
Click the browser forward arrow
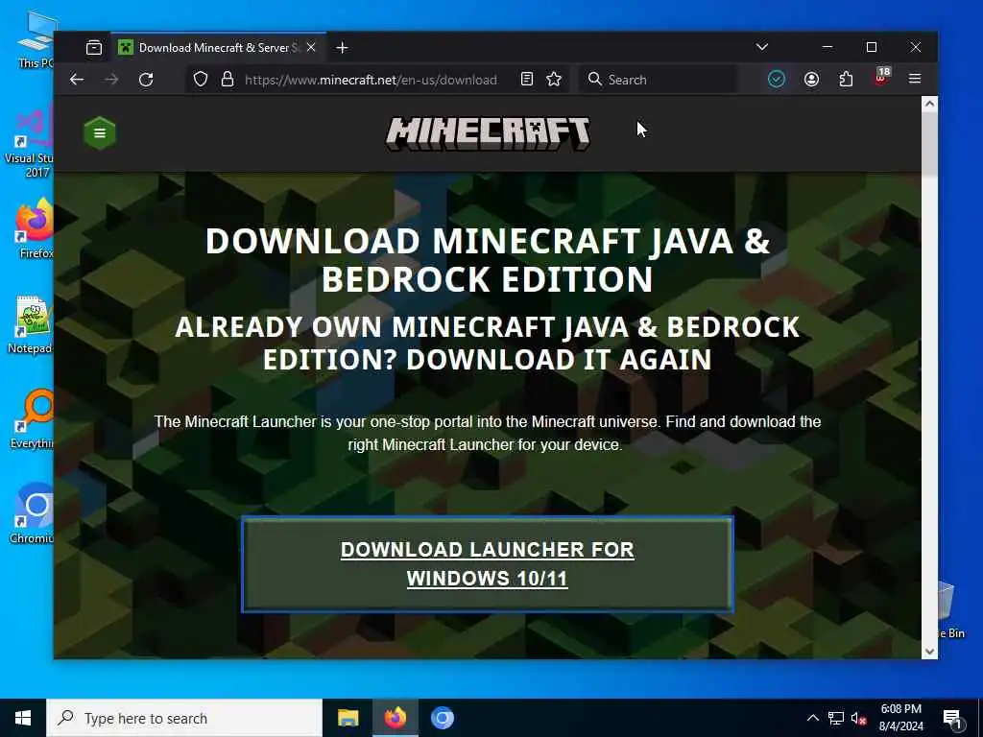click(111, 80)
